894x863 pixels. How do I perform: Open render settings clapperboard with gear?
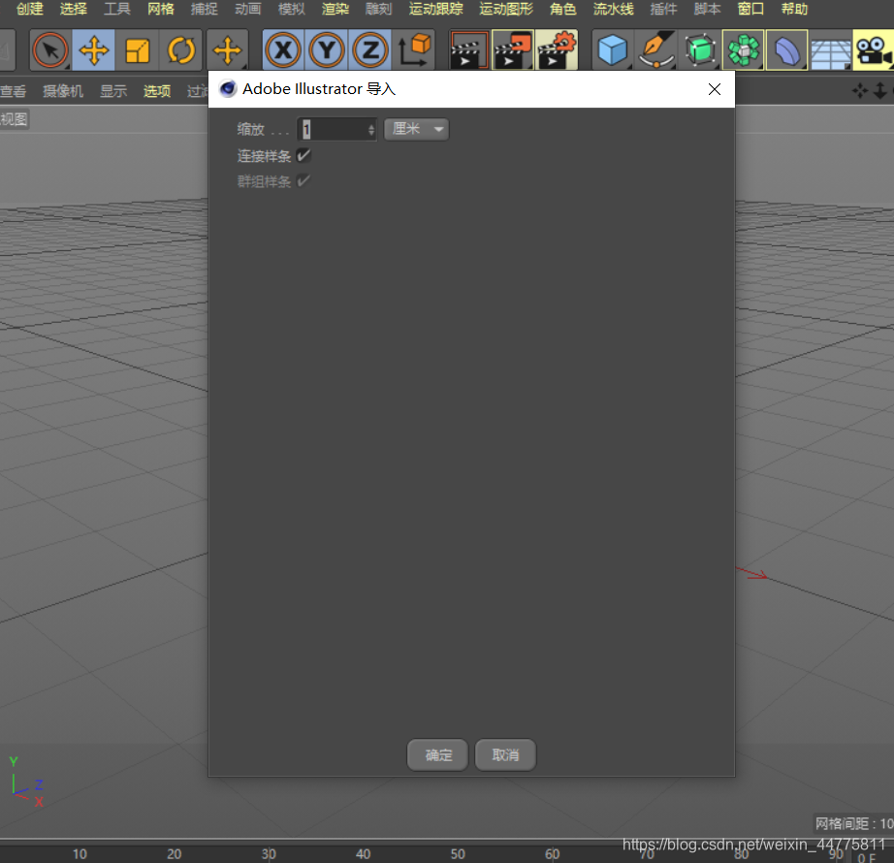(557, 50)
